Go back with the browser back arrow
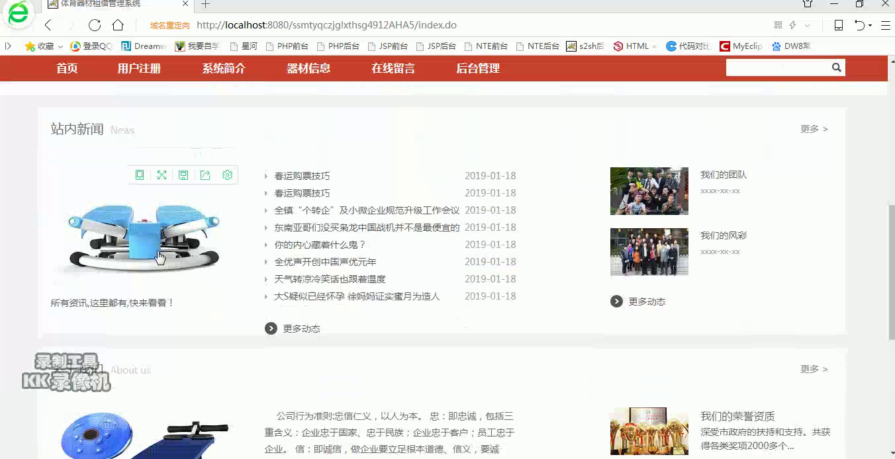 [x=48, y=25]
